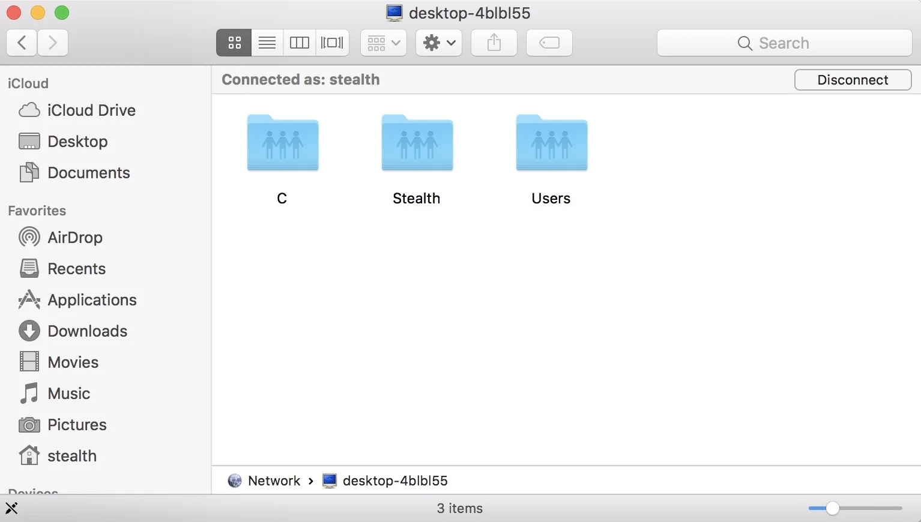Screen dimensions: 921x522
Task: Select the Stealth shared folder
Action: coord(417,144)
